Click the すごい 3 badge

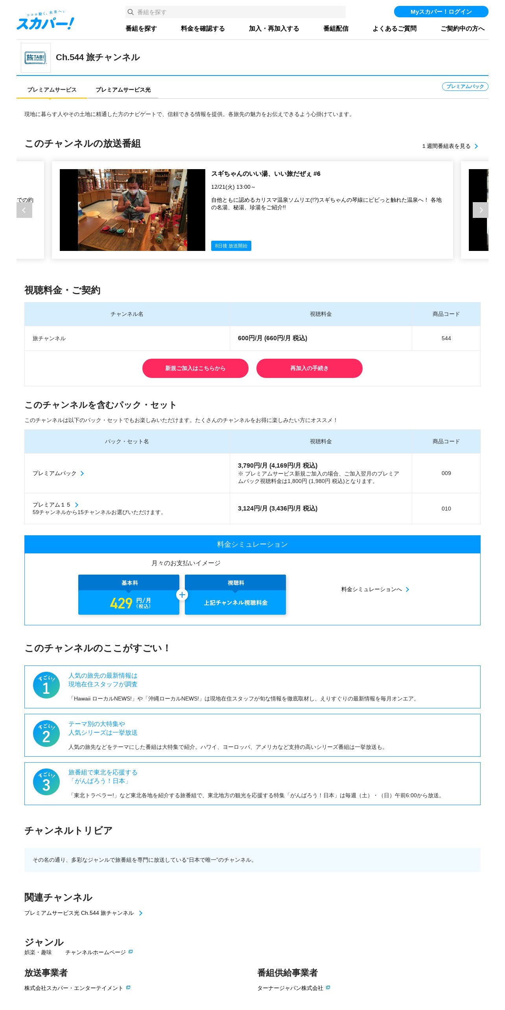coord(46,782)
